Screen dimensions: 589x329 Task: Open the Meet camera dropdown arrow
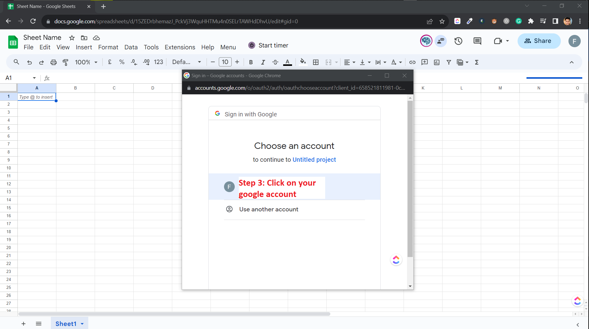point(507,41)
